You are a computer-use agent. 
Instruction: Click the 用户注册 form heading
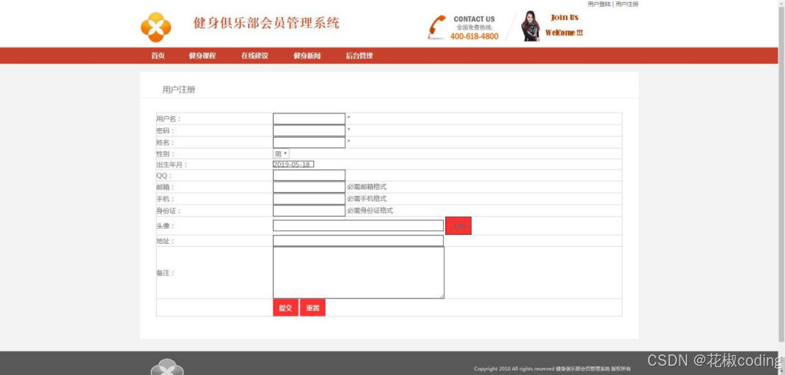[179, 90]
